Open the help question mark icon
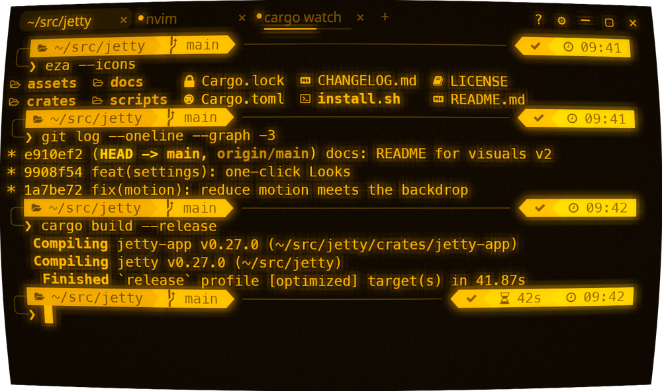662x391 pixels. click(x=538, y=19)
